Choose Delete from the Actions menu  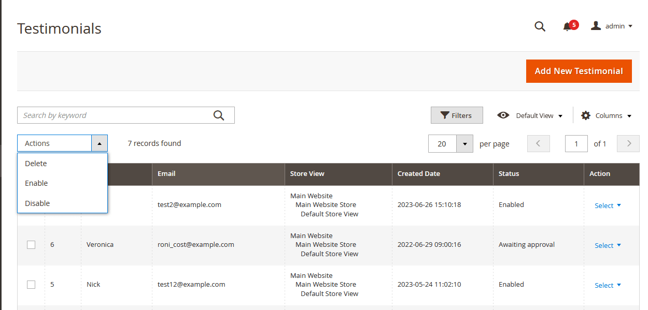pos(36,164)
